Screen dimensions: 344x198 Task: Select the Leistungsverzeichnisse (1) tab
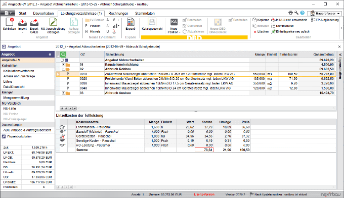(x=81, y=13)
